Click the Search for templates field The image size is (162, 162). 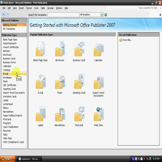(64, 15)
